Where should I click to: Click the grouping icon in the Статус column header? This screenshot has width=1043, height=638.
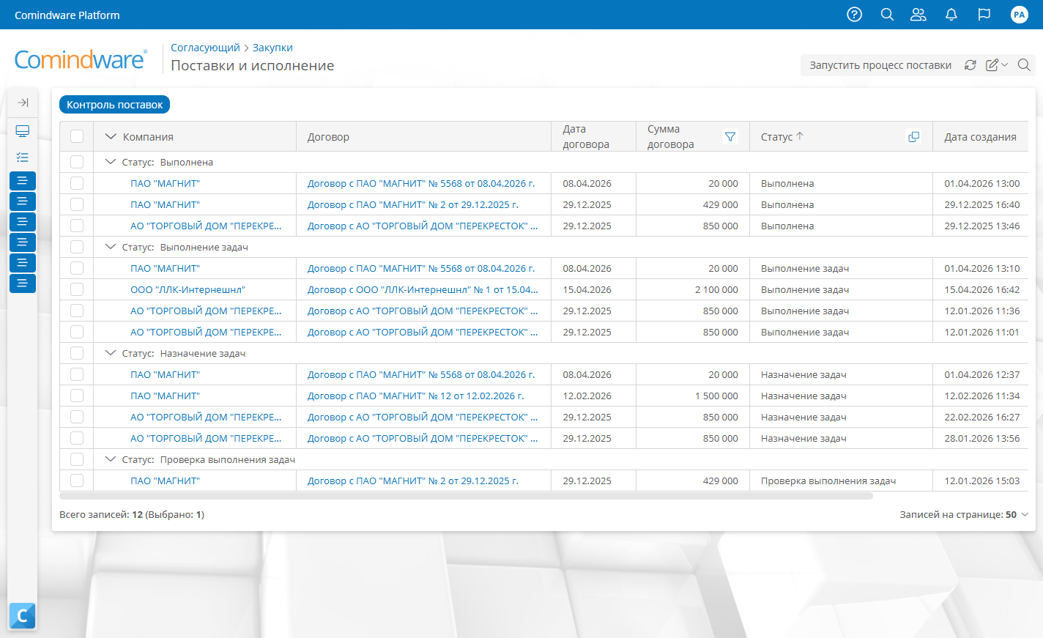coord(913,137)
